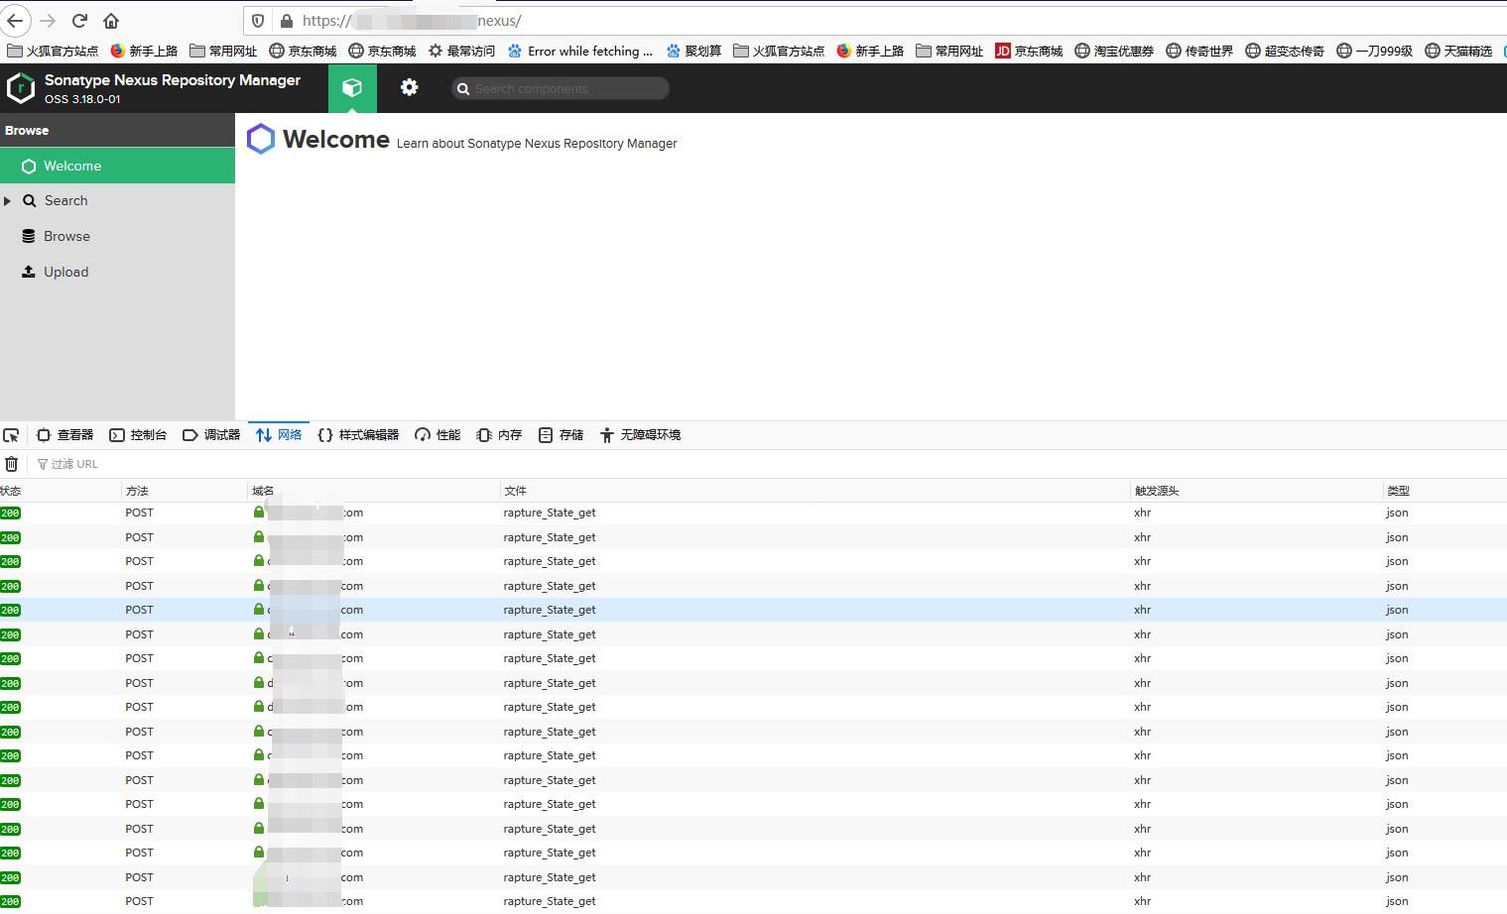Image resolution: width=1507 pixels, height=914 pixels.
Task: Select Welcome in the Nexus sidebar
Action: 71,166
